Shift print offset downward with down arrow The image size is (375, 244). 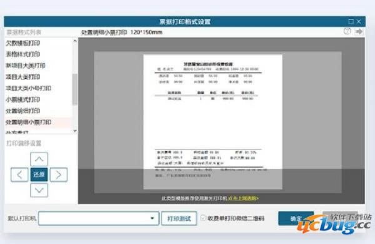coord(39,190)
